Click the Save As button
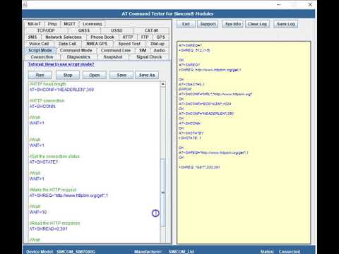The width and height of the screenshot is (339, 254). (x=147, y=75)
